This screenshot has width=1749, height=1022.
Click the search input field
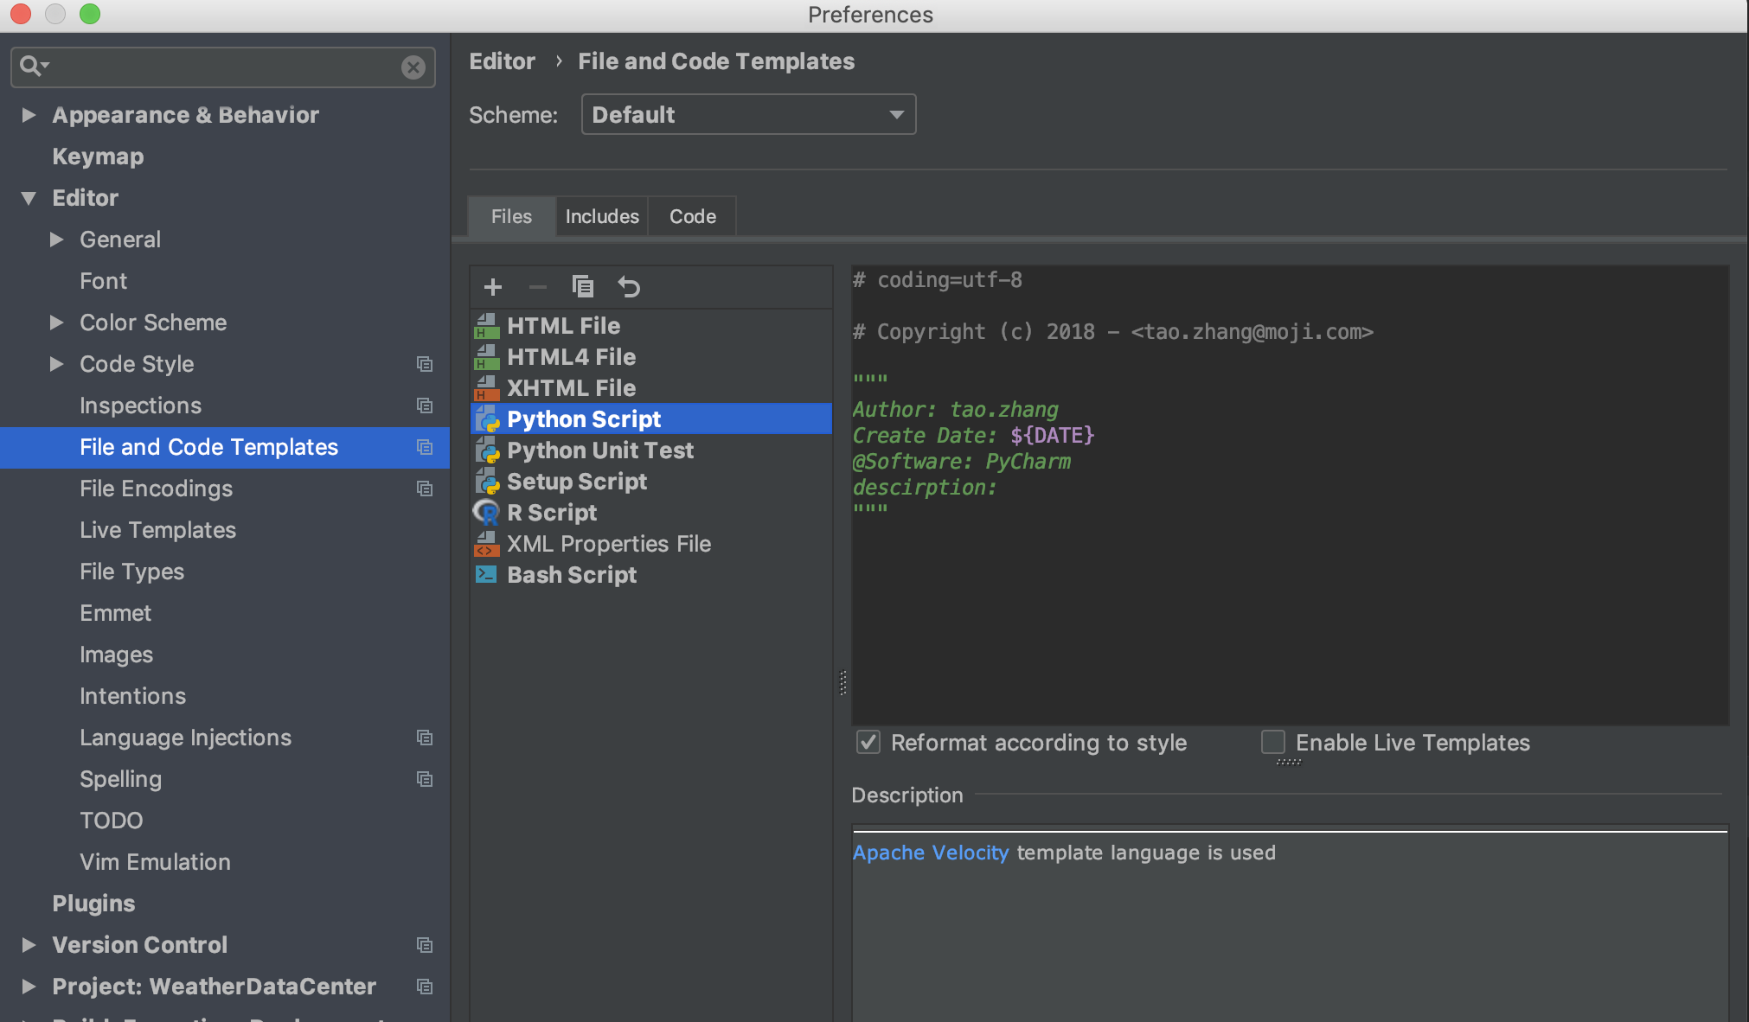(x=224, y=65)
